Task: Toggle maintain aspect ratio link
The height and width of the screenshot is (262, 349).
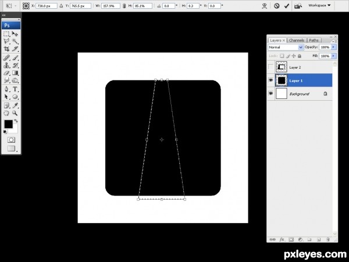Action: click(124, 6)
